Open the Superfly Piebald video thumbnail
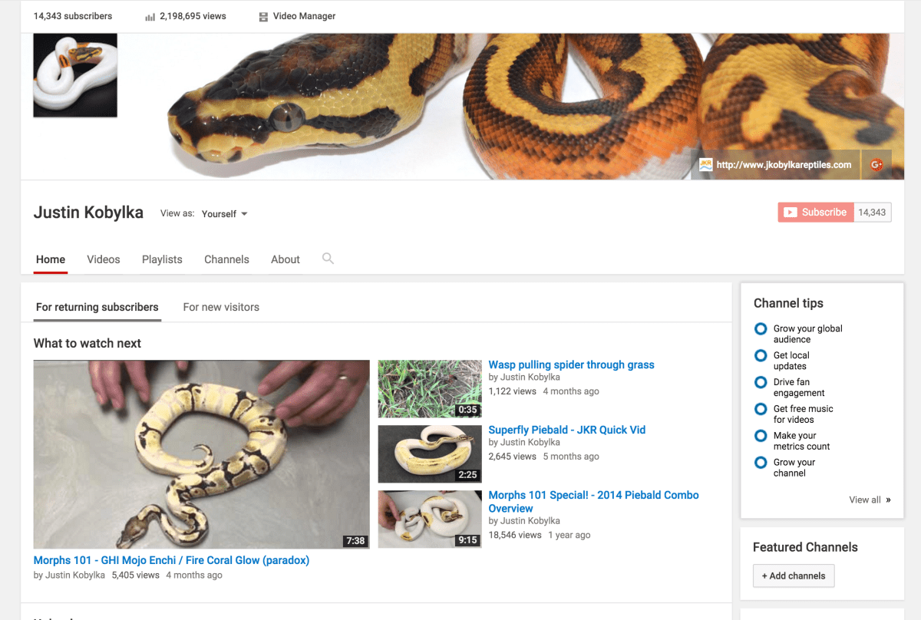The width and height of the screenshot is (921, 620). pyautogui.click(x=430, y=453)
